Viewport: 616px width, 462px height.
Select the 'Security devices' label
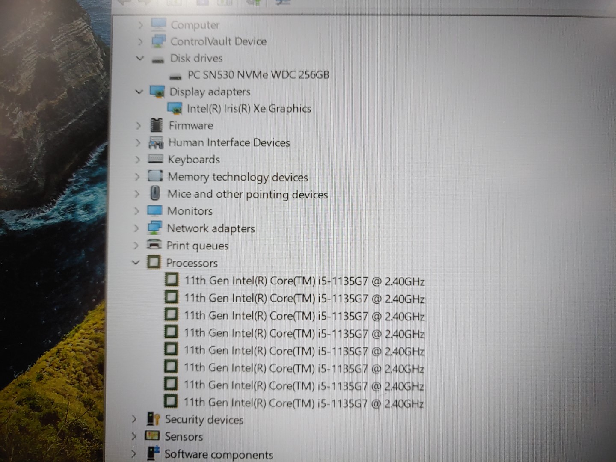[x=204, y=419]
